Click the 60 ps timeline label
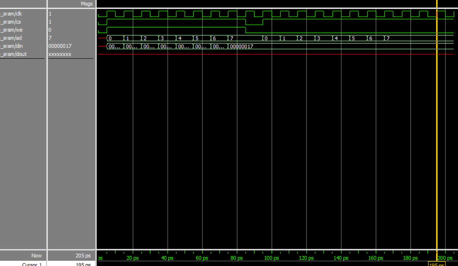This screenshot has width=458, height=266. [202, 258]
